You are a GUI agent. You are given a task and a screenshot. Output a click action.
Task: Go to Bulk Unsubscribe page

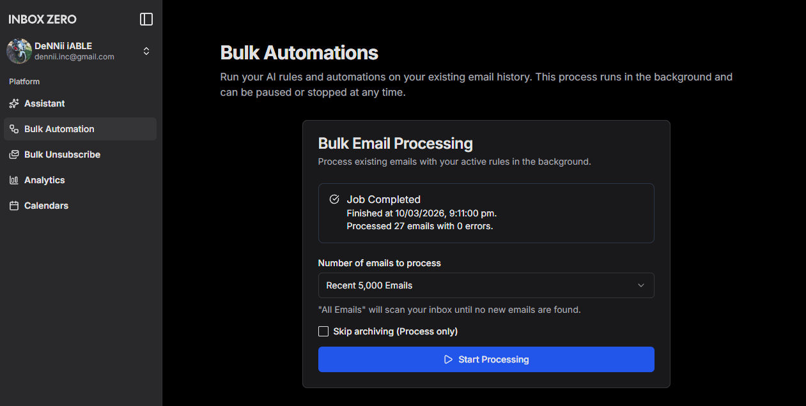point(62,154)
